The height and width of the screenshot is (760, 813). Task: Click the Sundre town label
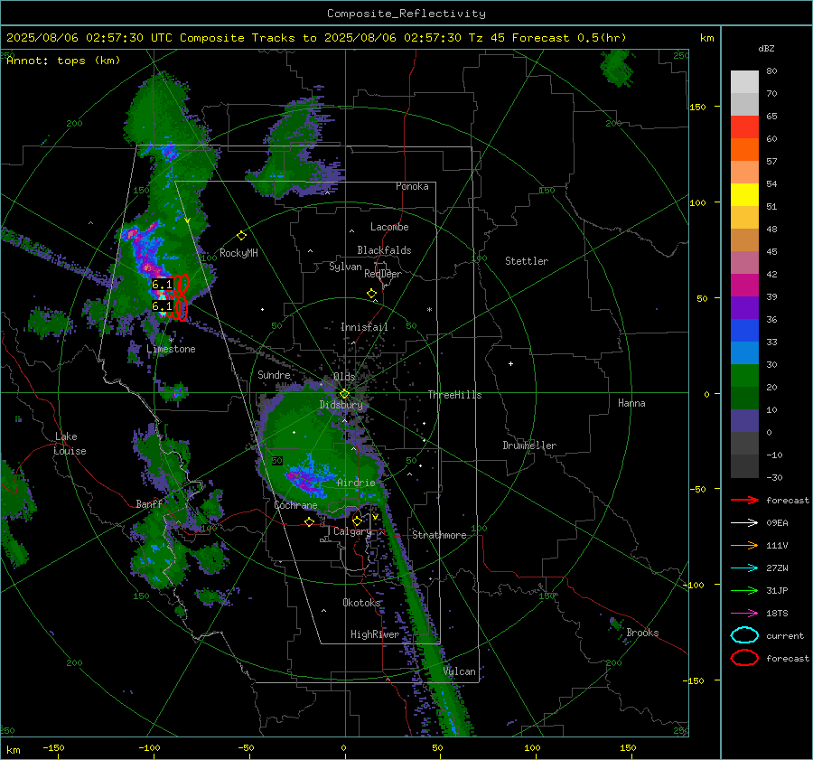[274, 375]
